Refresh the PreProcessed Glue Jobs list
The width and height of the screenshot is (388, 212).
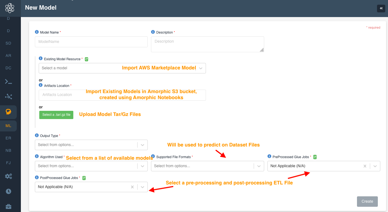315,157
